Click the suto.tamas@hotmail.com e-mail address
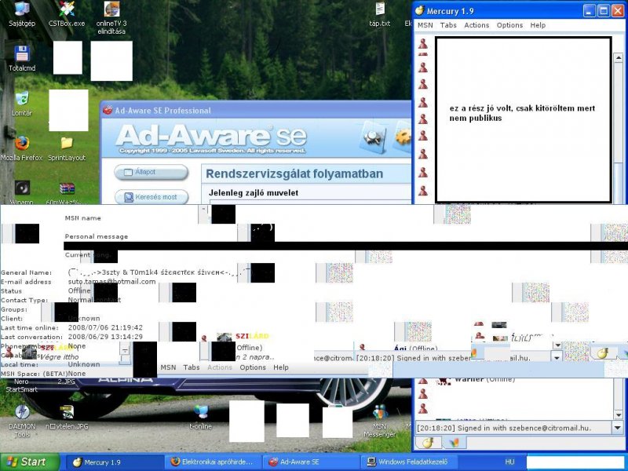This screenshot has width=628, height=471. pyautogui.click(x=111, y=282)
